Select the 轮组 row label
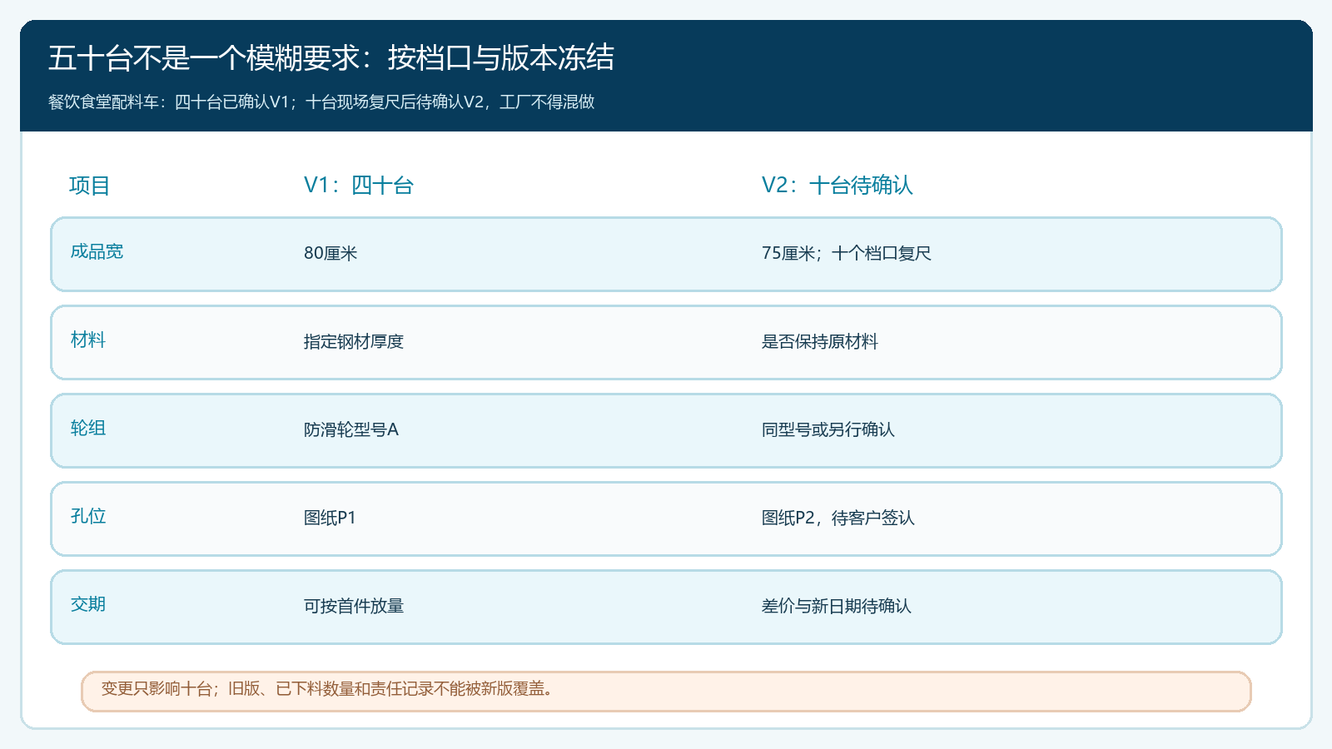1332x749 pixels. pos(88,428)
